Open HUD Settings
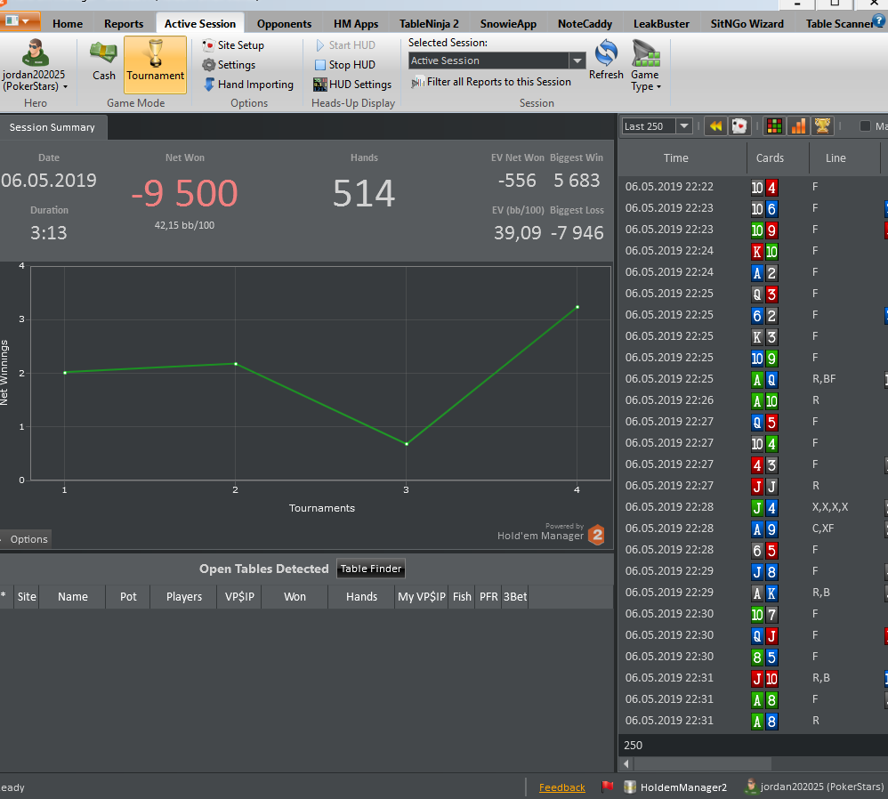888x799 pixels. [x=353, y=85]
